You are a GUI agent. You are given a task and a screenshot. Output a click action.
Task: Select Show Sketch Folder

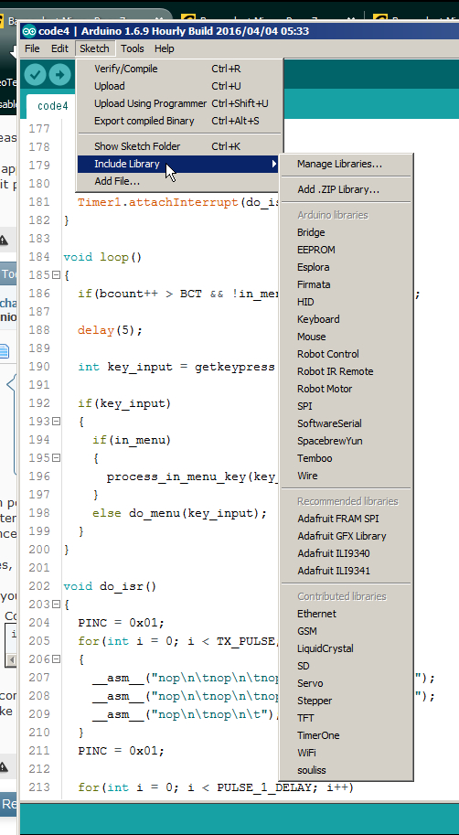pos(179,146)
